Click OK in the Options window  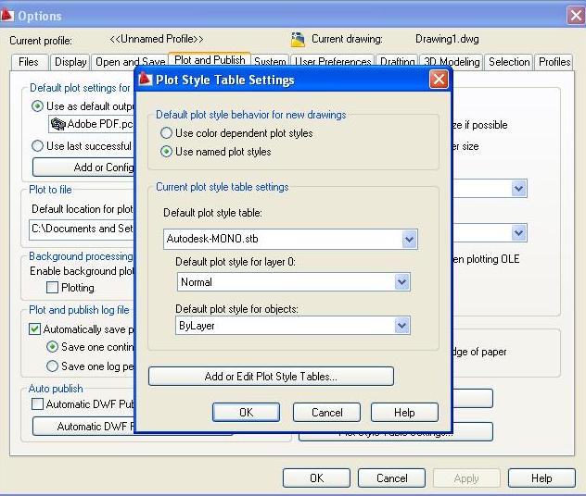pyautogui.click(x=316, y=478)
